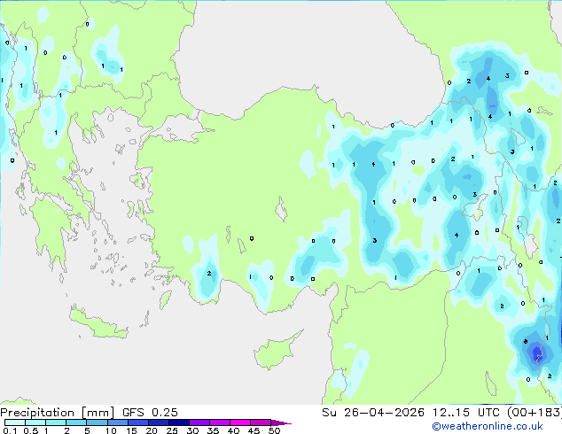Click the island of Crete on the map
562x434 pixels.
98,324
